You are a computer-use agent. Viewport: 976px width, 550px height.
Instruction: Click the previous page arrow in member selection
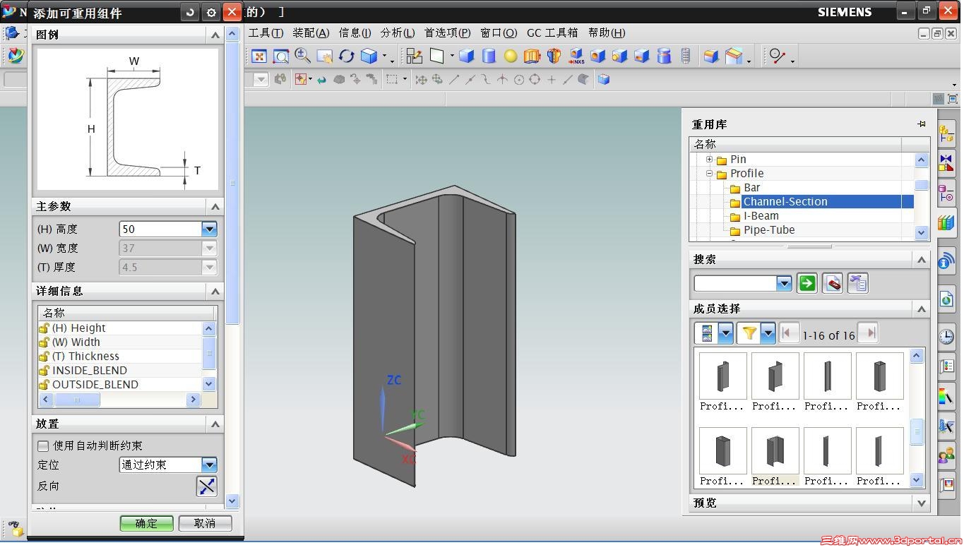[x=789, y=333]
